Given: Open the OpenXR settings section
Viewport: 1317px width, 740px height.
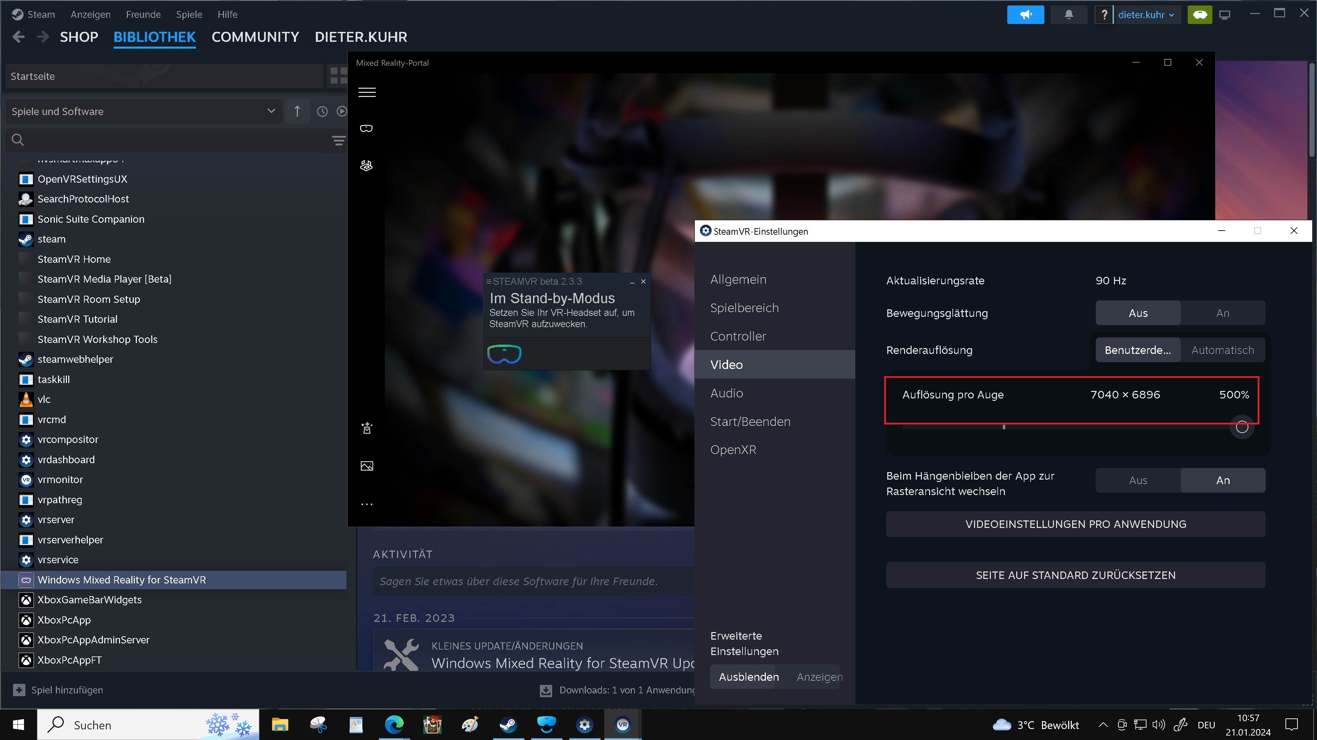Looking at the screenshot, I should tap(774, 450).
